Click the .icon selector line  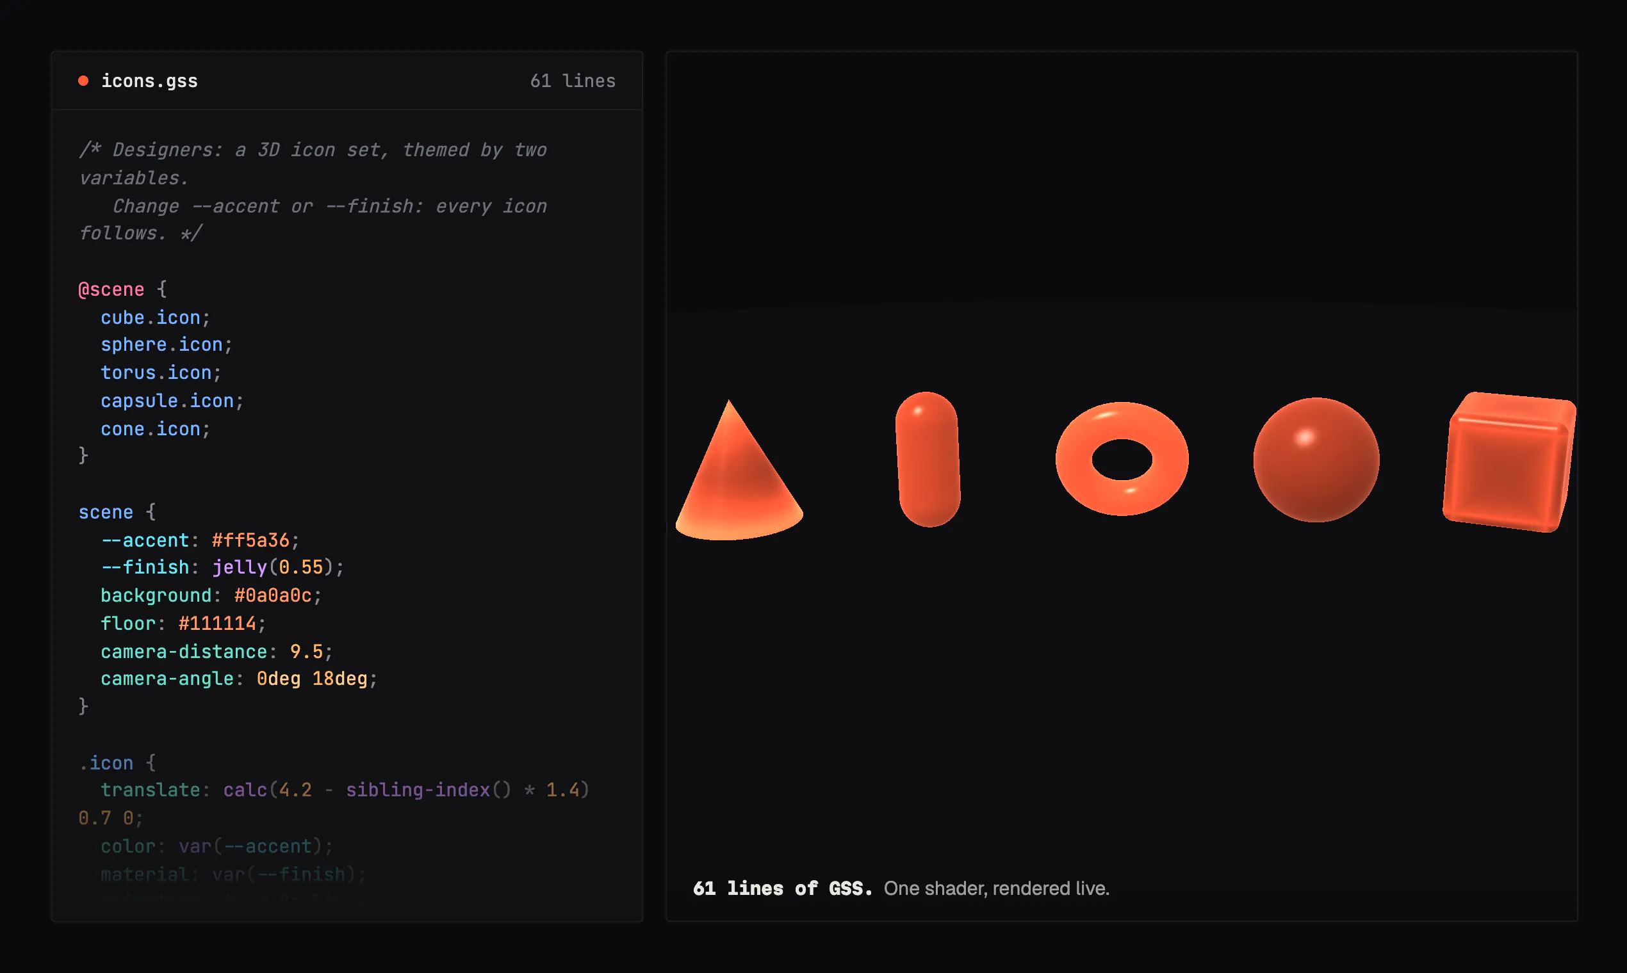pos(117,763)
